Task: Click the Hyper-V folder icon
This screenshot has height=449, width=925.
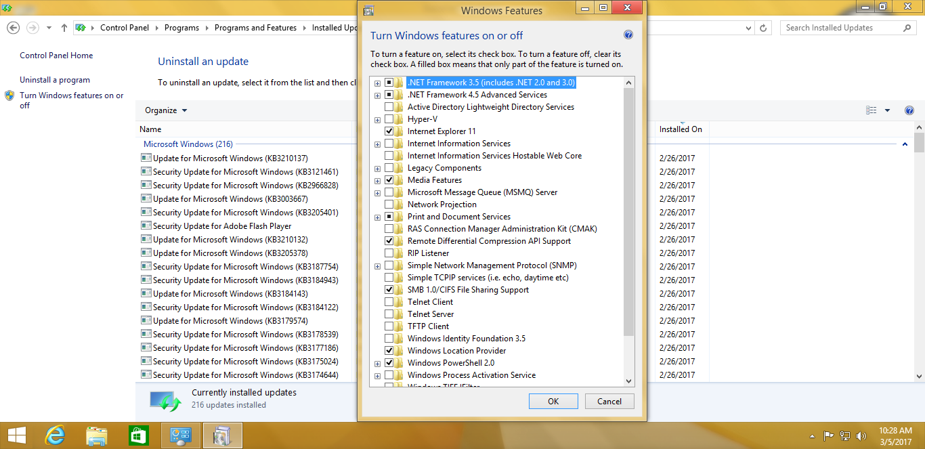Action: click(x=400, y=119)
